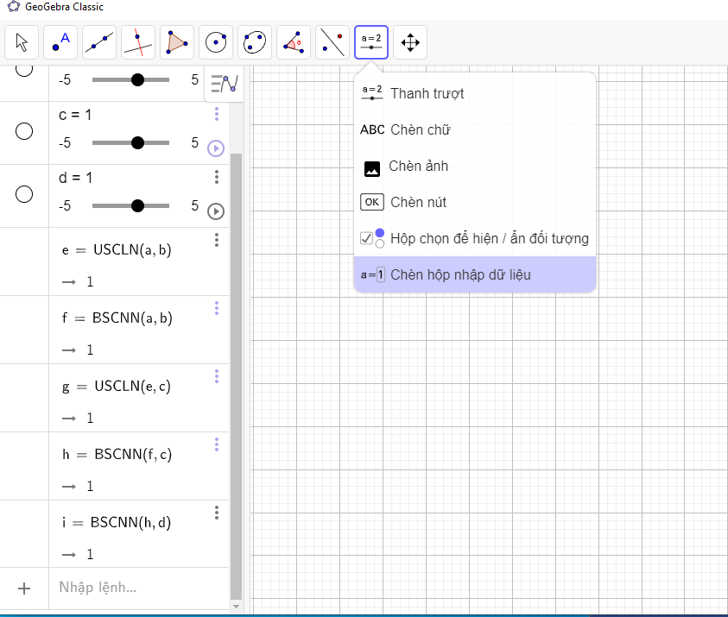
Task: Pick the Circle with center tool
Action: (216, 41)
